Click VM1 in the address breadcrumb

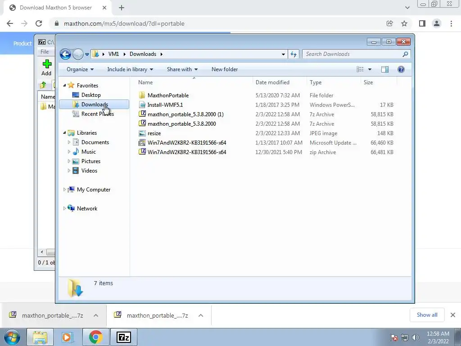pos(113,54)
